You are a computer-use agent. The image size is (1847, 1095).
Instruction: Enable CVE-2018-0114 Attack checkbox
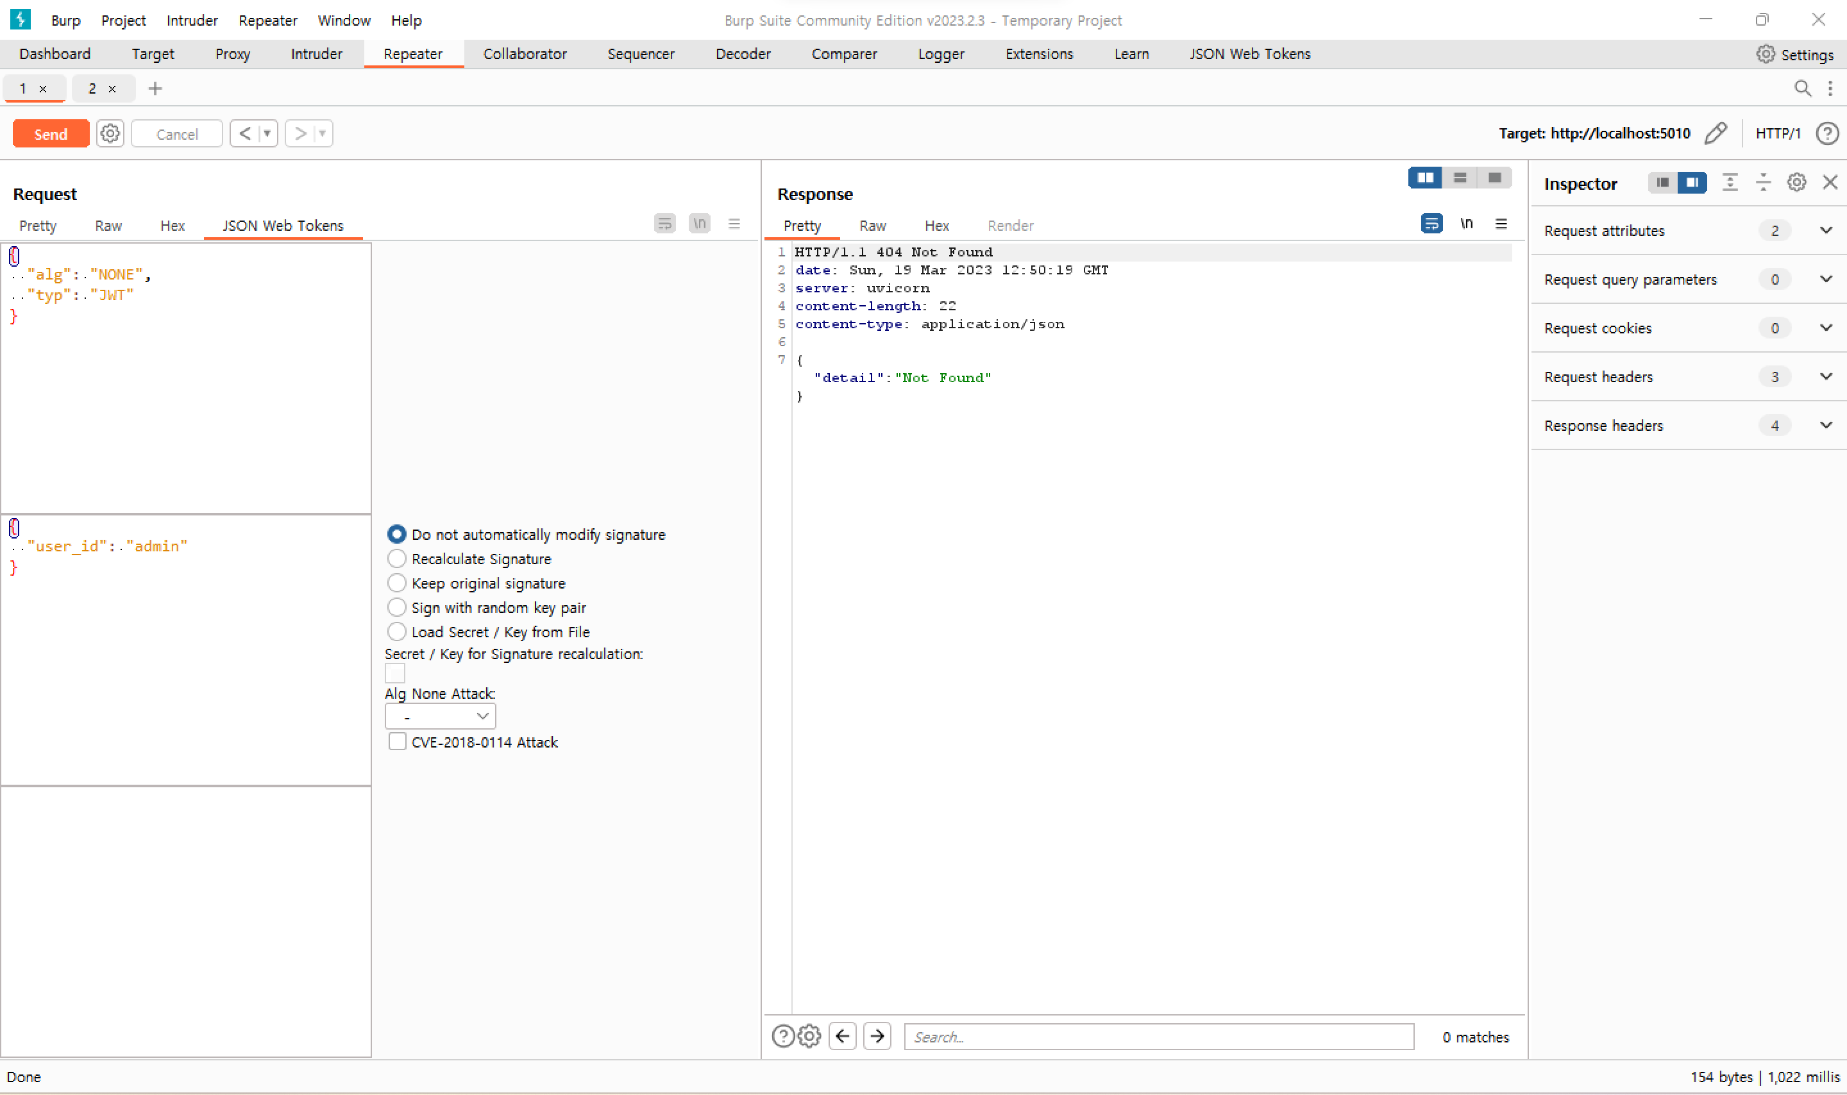[397, 742]
